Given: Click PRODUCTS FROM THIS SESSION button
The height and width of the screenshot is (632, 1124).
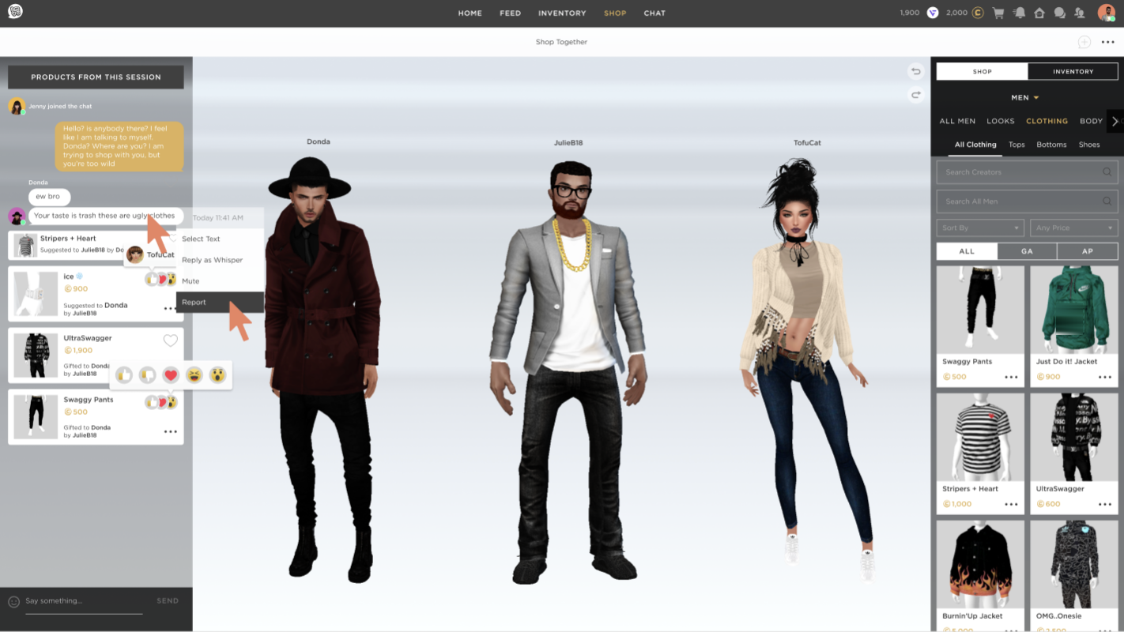Looking at the screenshot, I should (x=96, y=77).
